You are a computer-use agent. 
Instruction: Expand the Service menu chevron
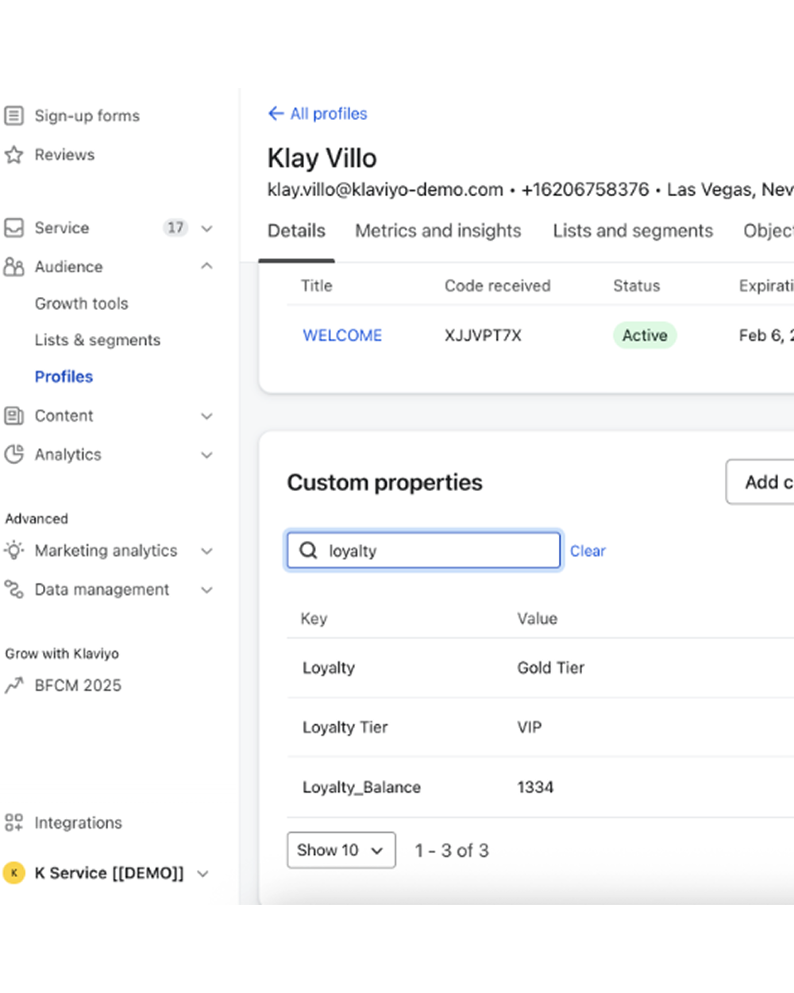pyautogui.click(x=206, y=229)
